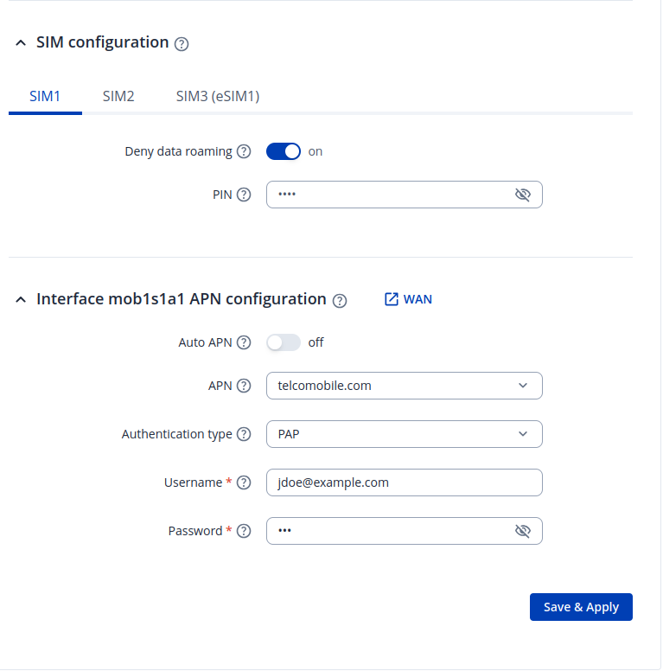Enable the Auto APN switch
This screenshot has height=671, width=663.
(284, 342)
